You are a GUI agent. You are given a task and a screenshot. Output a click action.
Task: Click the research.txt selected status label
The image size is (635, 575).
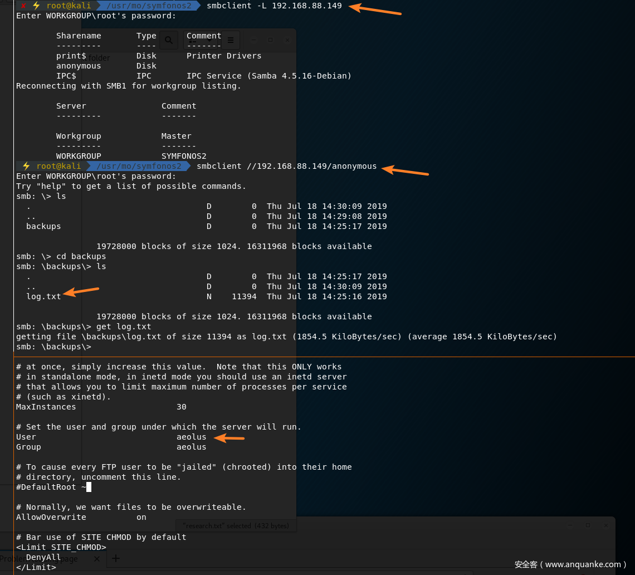coord(236,525)
